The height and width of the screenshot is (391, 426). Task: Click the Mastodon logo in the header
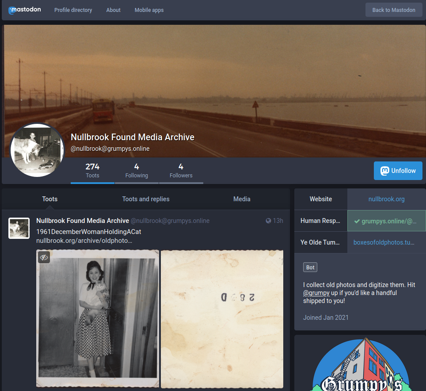(24, 10)
